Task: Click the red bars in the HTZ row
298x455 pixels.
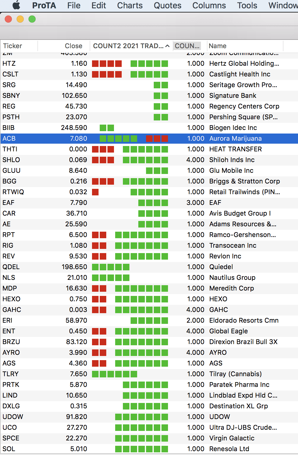Action: coord(107,64)
